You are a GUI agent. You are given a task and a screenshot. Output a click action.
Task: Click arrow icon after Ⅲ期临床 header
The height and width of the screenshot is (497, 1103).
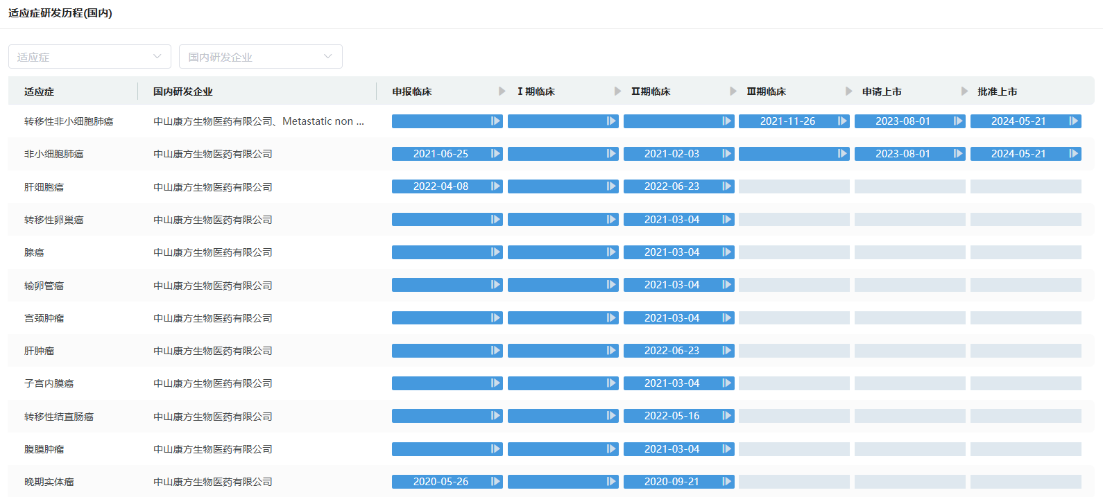pyautogui.click(x=849, y=91)
